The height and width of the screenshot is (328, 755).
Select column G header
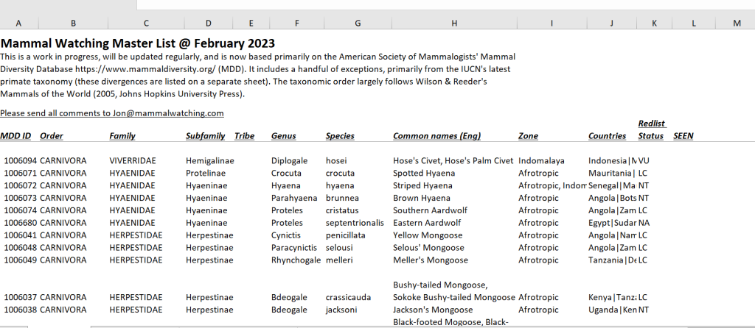[358, 23]
